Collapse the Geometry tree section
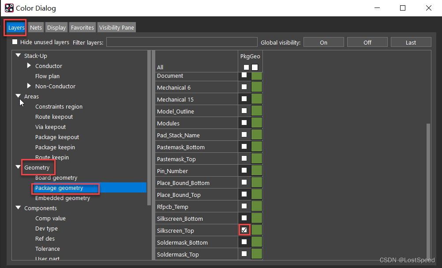Viewport: 442px width, 268px height. [x=18, y=167]
